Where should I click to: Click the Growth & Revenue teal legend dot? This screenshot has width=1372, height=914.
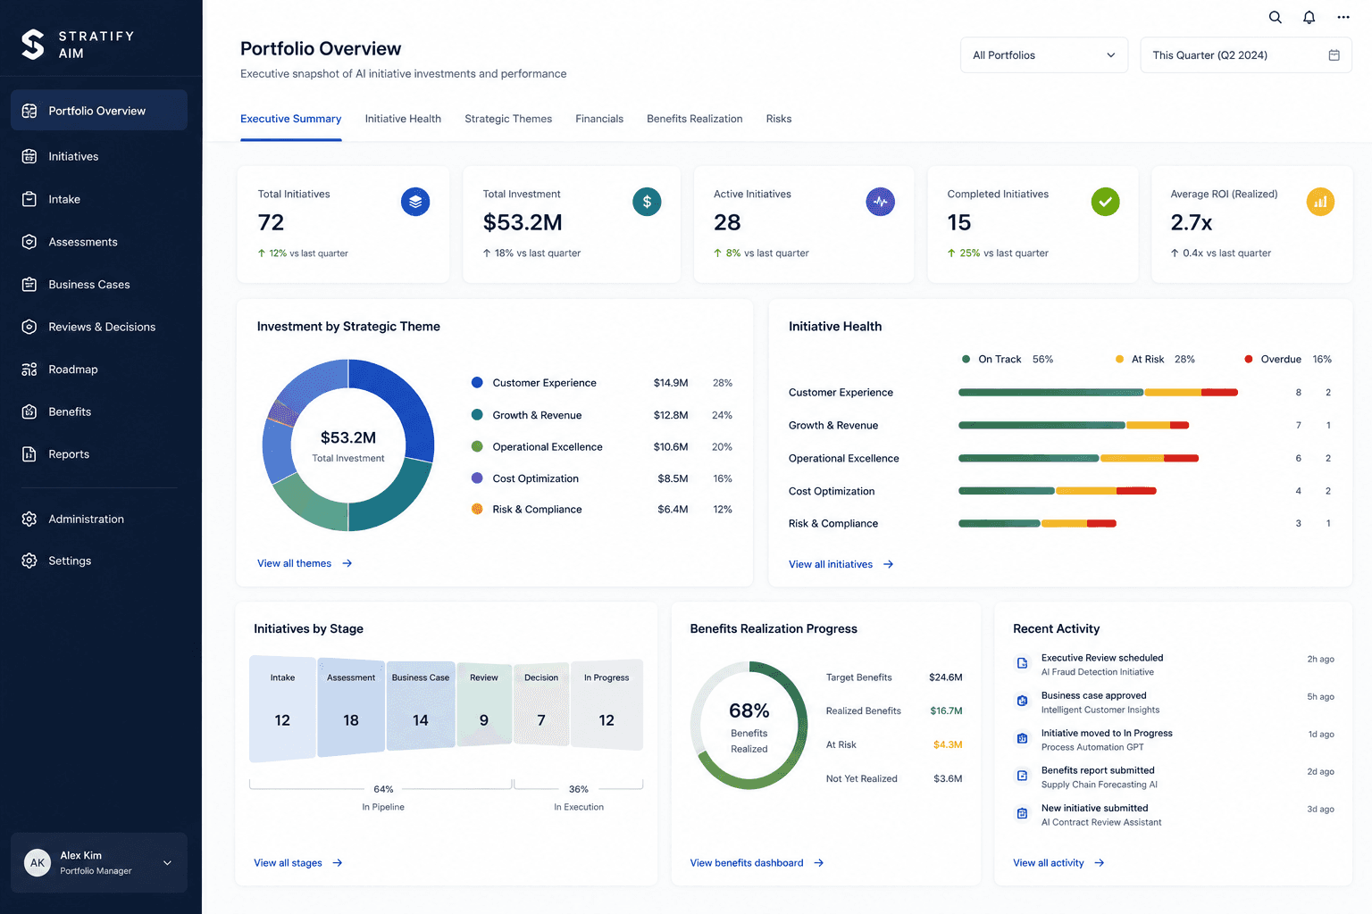click(x=477, y=415)
